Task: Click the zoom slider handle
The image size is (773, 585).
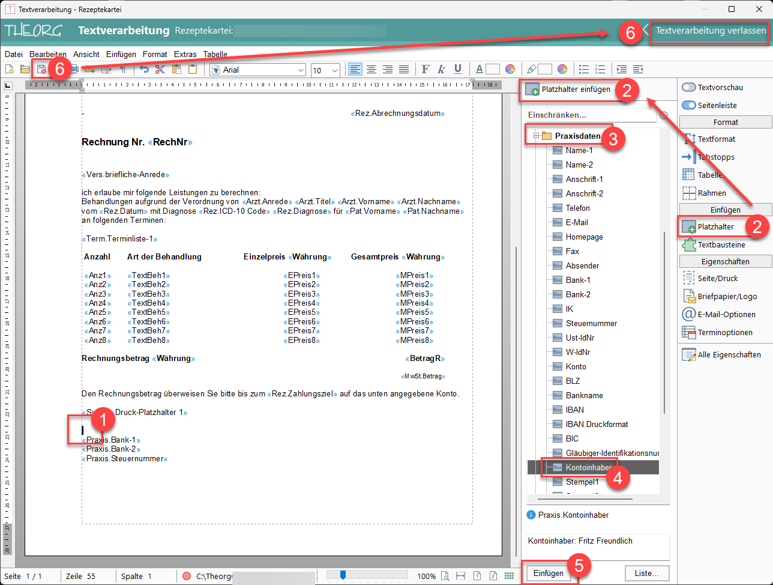Action: (x=343, y=575)
